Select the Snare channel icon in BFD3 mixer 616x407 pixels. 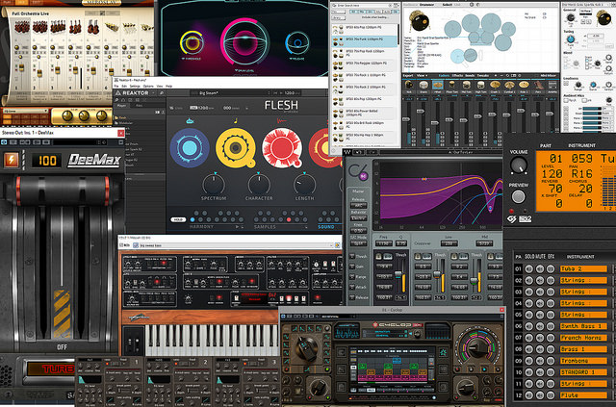coord(423,84)
